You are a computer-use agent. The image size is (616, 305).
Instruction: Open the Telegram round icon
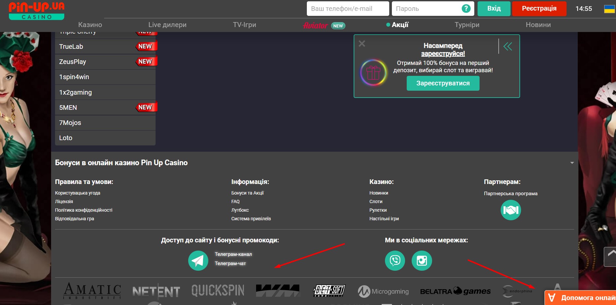(x=198, y=261)
